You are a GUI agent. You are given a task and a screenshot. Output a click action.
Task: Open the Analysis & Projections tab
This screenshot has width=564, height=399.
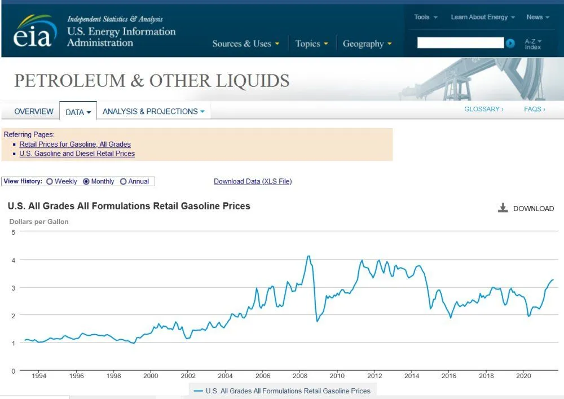(x=153, y=111)
